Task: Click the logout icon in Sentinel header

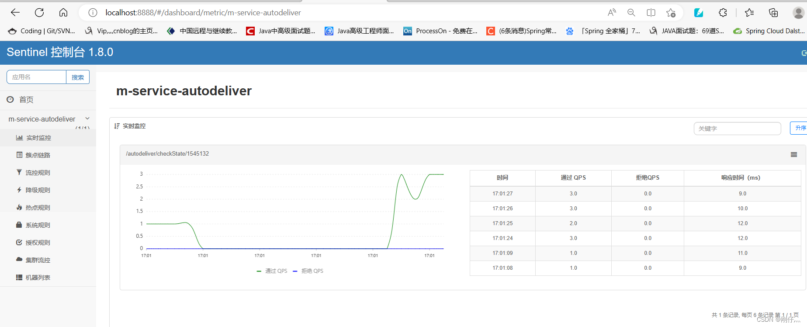Action: pos(804,53)
